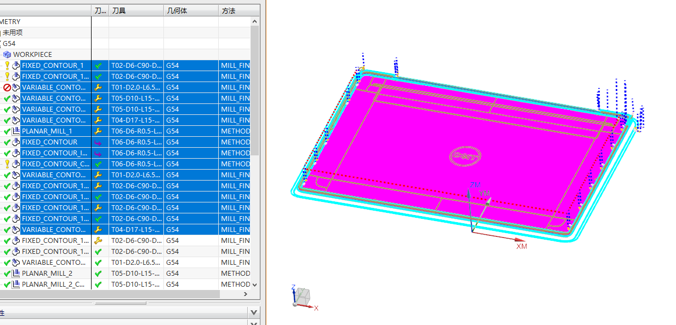Image resolution: width=676 pixels, height=325 pixels.
Task: Click the PLANAR_MILL_1 operation type icon
Action: coord(16,131)
